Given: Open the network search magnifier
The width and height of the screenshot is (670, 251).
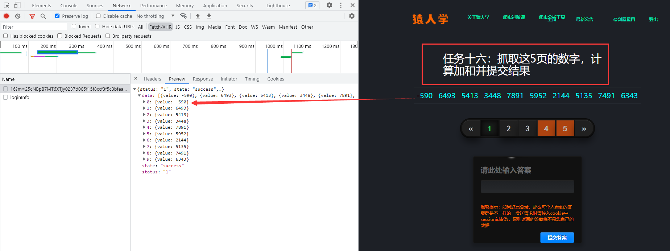Looking at the screenshot, I should point(43,16).
